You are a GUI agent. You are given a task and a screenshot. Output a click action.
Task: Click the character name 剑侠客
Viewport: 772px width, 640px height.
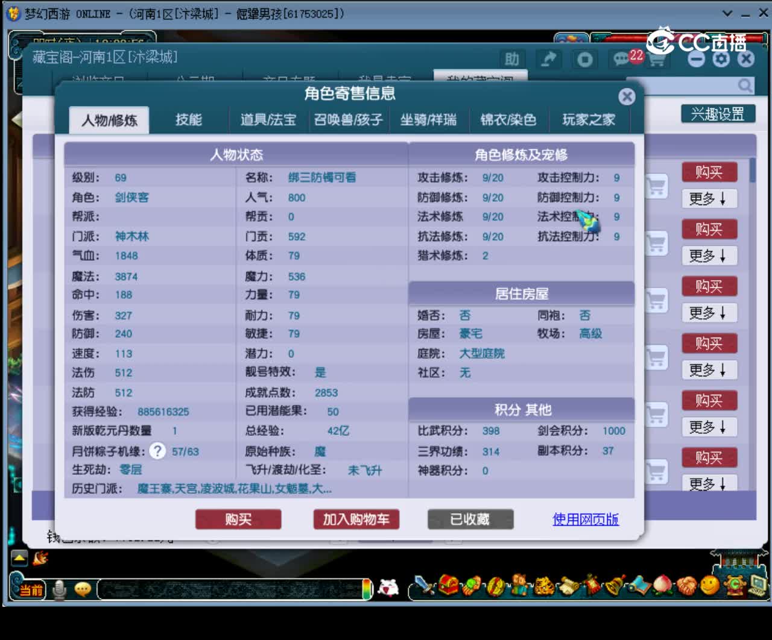point(131,197)
